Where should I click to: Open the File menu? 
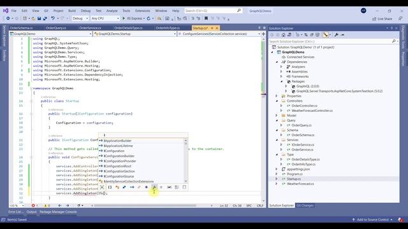(14, 11)
